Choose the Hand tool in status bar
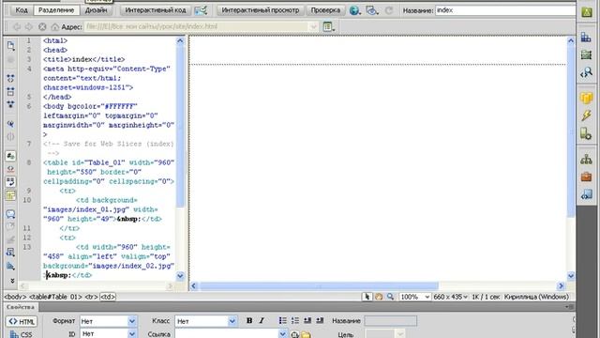This screenshot has width=600, height=338. tap(379, 297)
